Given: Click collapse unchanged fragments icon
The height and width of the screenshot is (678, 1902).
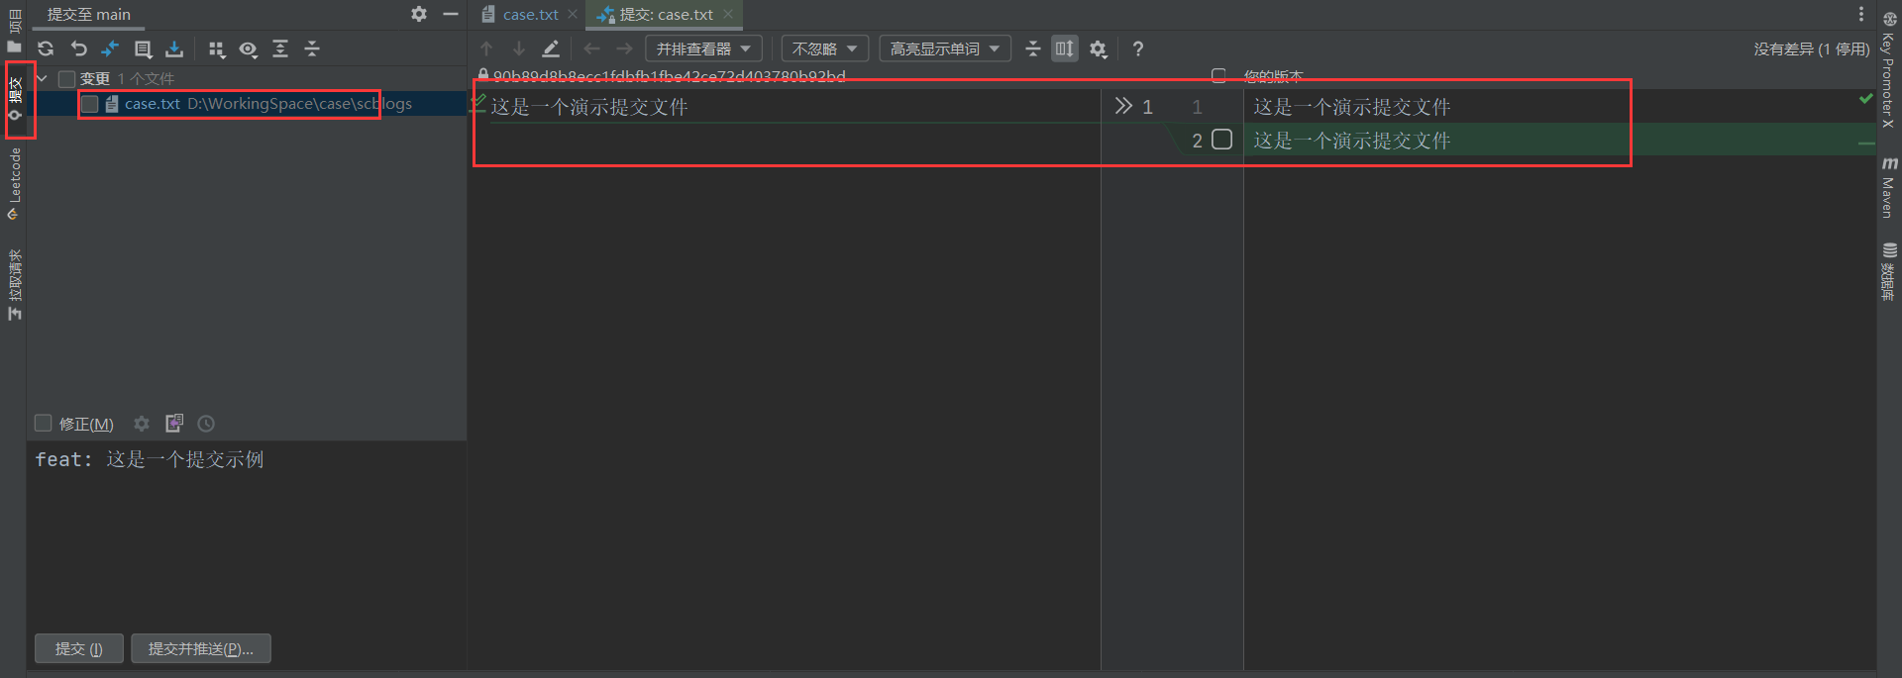Looking at the screenshot, I should [x=1033, y=48].
